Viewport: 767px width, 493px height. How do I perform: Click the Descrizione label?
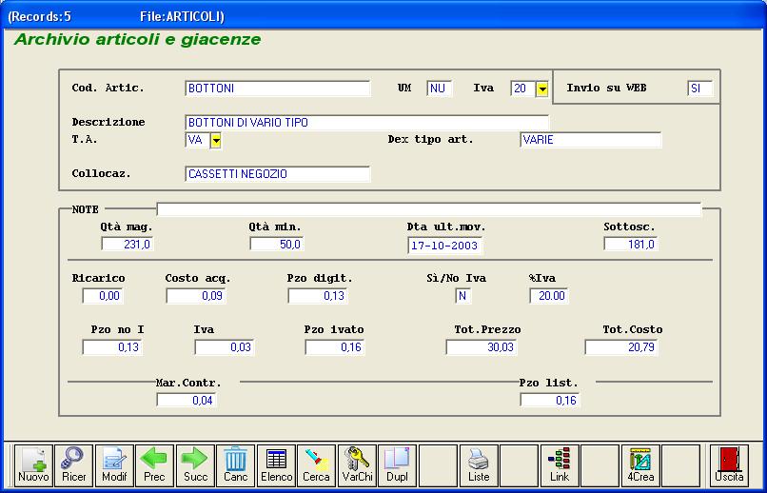click(x=108, y=122)
